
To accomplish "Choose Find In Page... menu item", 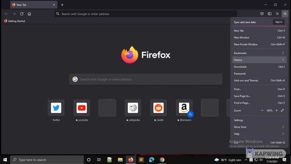I will coord(259,103).
